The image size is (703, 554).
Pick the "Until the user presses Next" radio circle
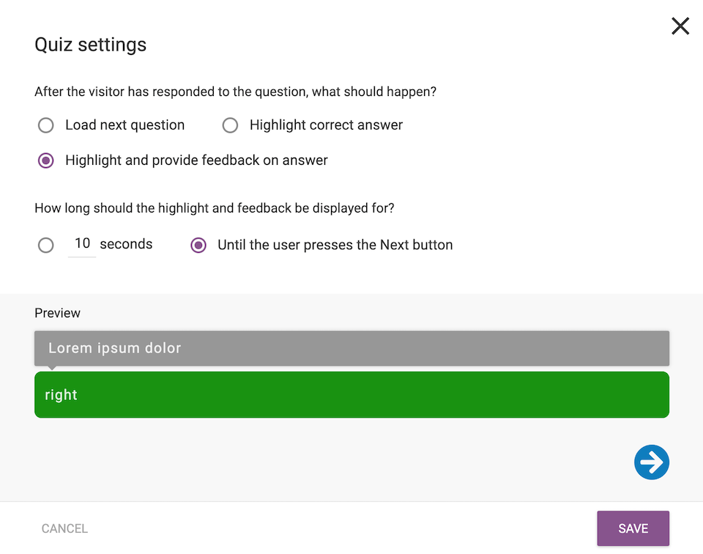[x=198, y=245]
